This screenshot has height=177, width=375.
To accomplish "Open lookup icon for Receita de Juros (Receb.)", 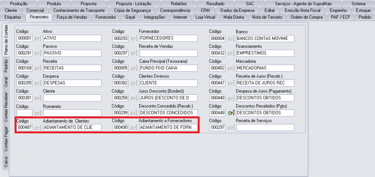I will [x=231, y=83].
